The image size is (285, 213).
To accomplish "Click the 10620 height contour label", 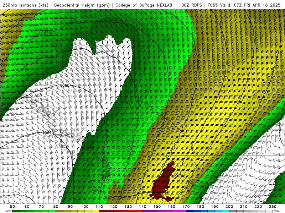I will 48,133.
